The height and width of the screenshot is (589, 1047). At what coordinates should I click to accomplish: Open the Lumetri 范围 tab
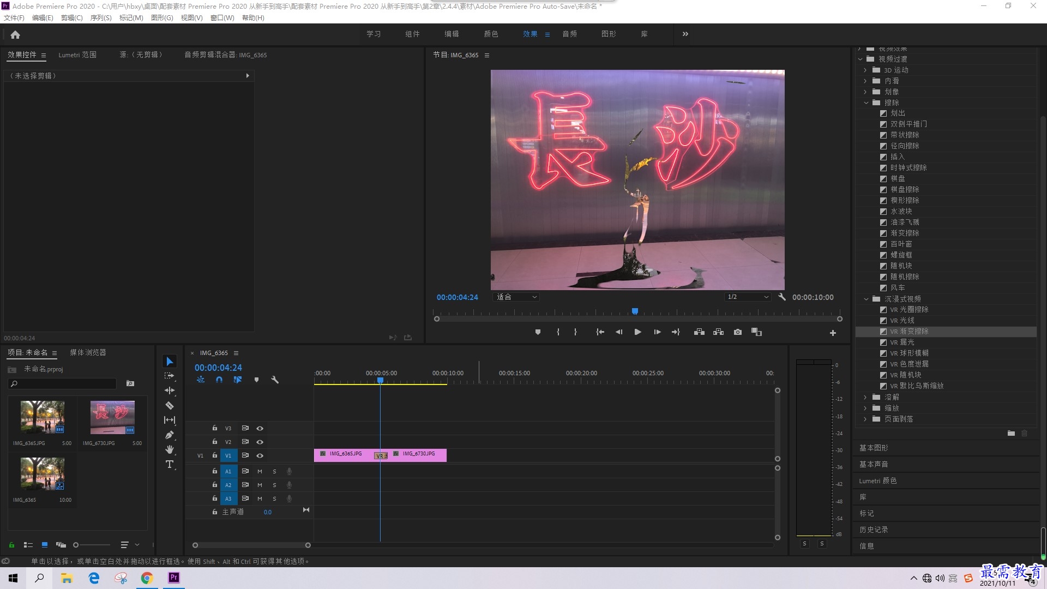tap(77, 55)
